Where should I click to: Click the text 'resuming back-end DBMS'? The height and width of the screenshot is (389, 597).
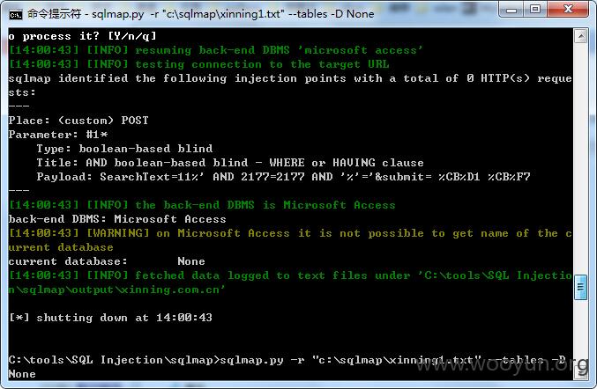[x=212, y=50]
